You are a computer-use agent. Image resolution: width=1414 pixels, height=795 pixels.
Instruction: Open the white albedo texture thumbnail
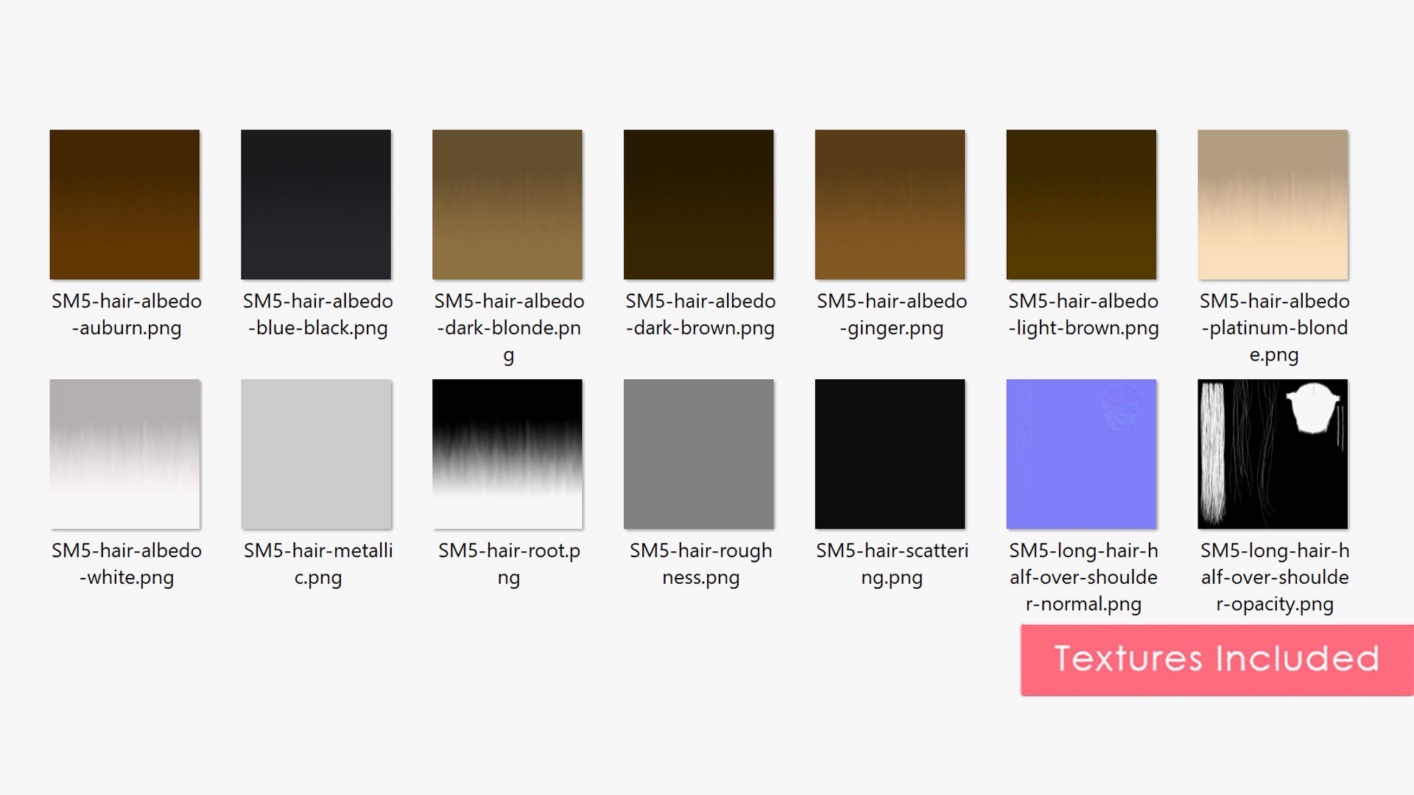[124, 454]
